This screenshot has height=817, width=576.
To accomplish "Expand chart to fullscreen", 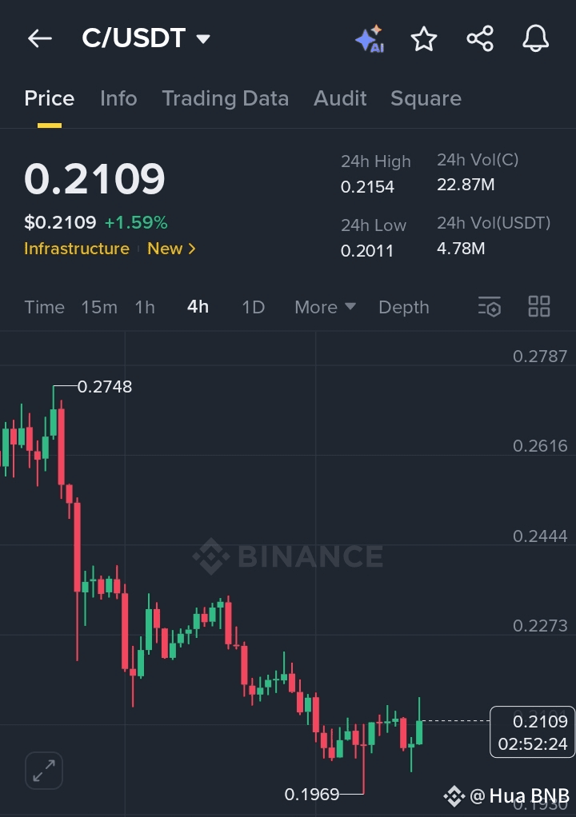I will coord(44,771).
